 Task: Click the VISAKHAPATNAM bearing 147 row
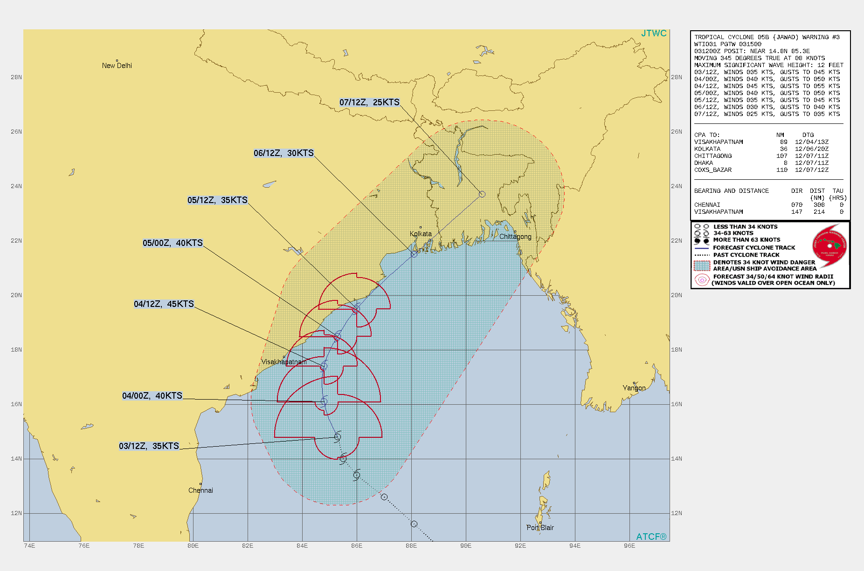pos(768,212)
